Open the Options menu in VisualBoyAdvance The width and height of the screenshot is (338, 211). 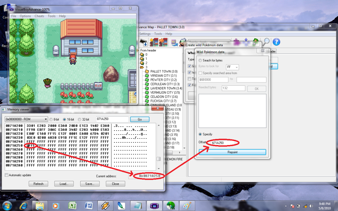pyautogui.click(x=25, y=16)
